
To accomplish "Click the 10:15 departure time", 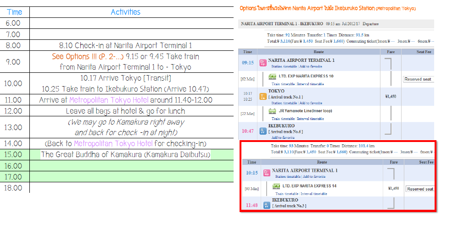I will tap(252, 173).
